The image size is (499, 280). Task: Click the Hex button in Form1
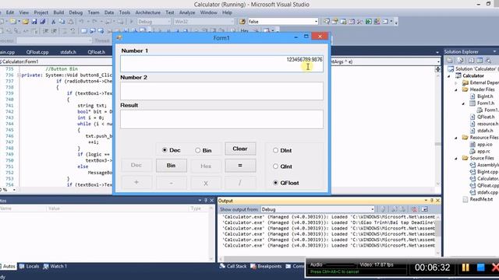coord(206,166)
